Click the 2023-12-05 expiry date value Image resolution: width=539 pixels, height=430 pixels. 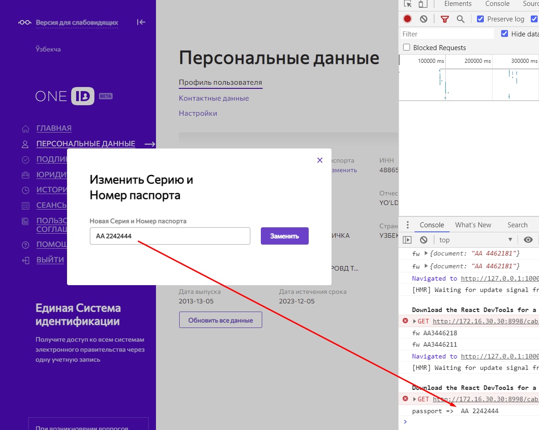coord(297,301)
